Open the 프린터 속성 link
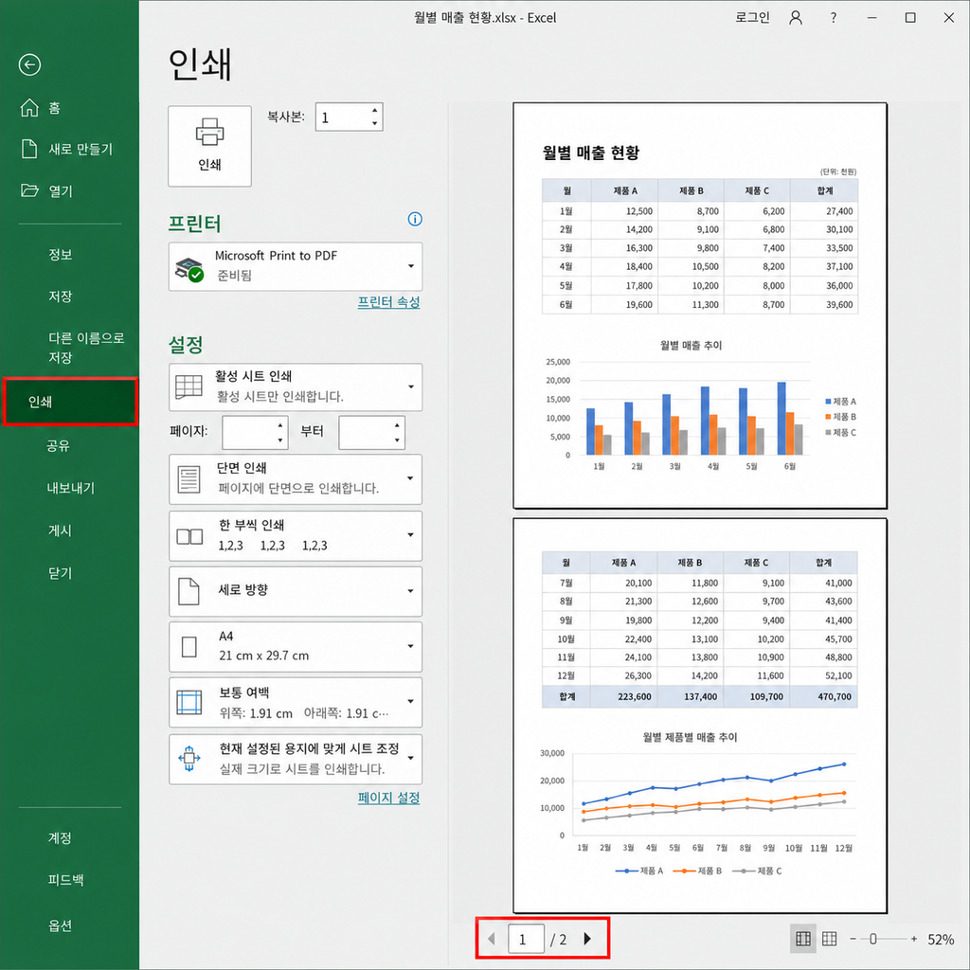The width and height of the screenshot is (970, 970). pos(388,302)
